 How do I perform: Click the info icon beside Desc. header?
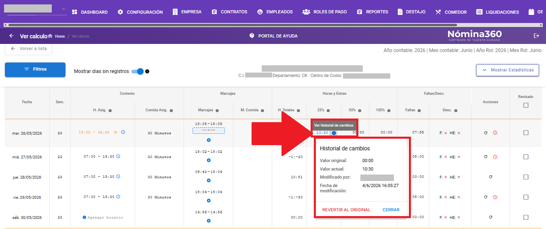coord(456,110)
